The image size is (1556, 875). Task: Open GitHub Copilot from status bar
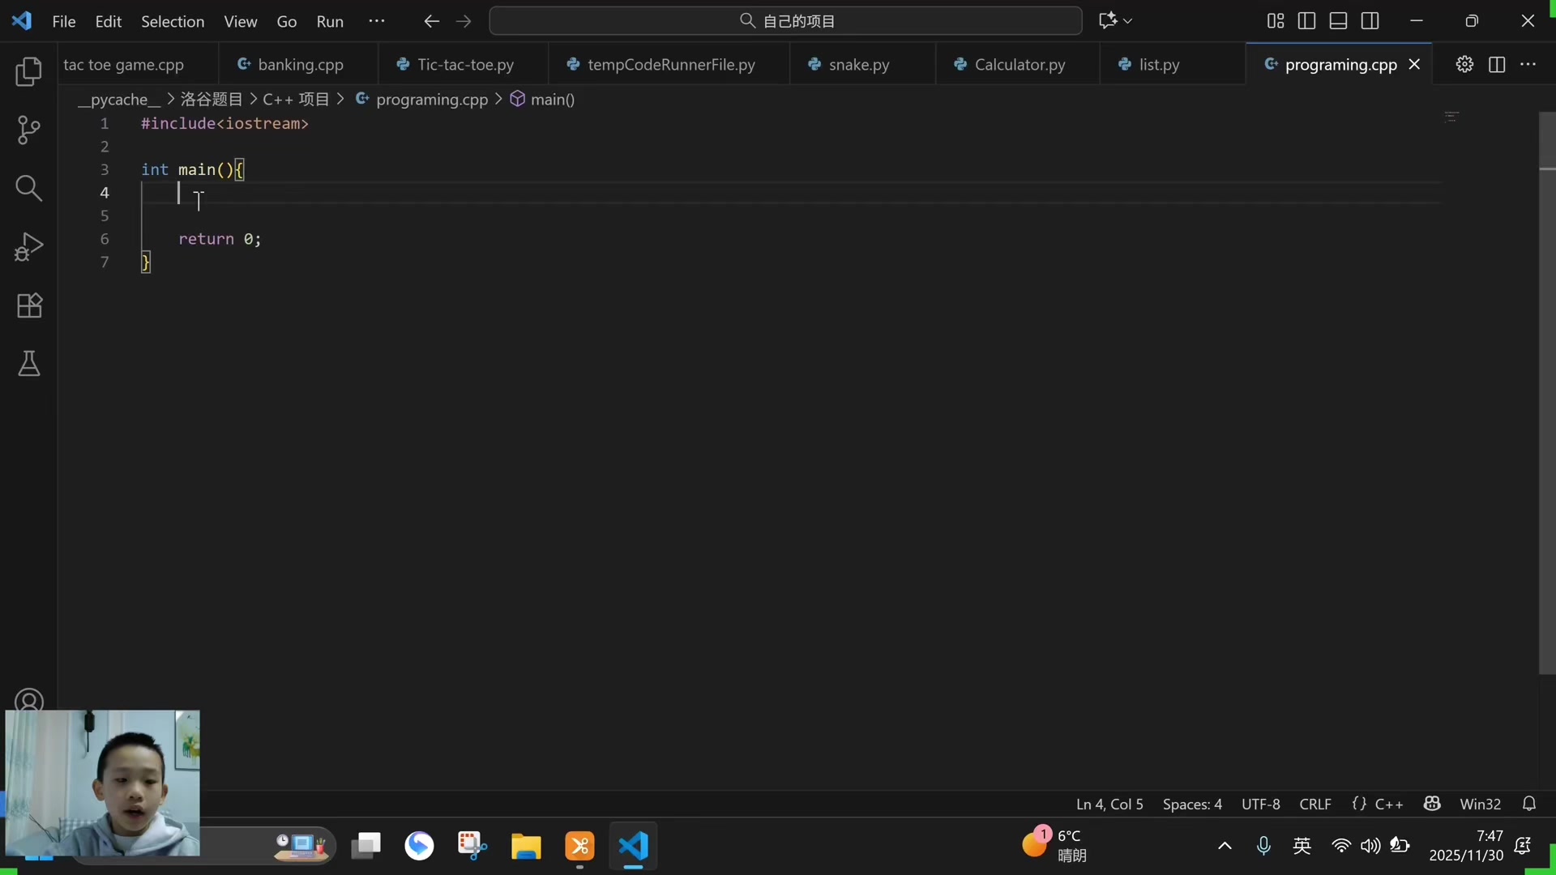point(1432,804)
